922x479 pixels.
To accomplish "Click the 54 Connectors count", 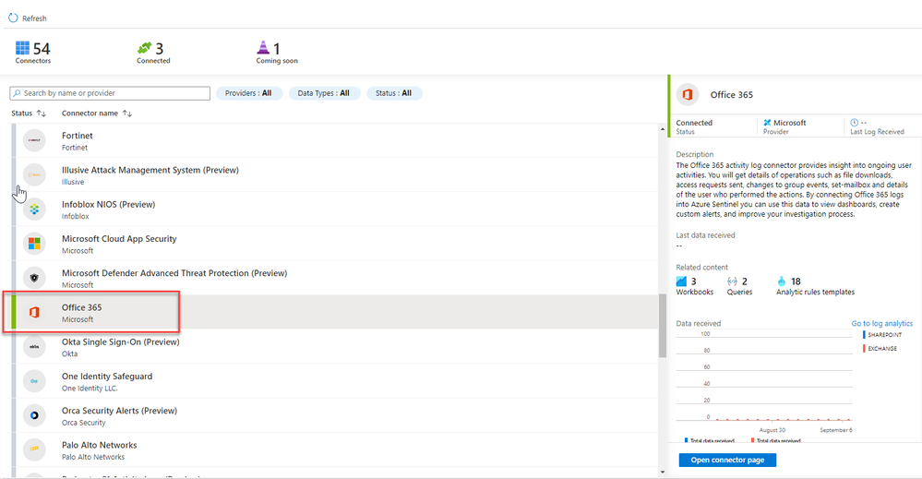I will point(42,48).
